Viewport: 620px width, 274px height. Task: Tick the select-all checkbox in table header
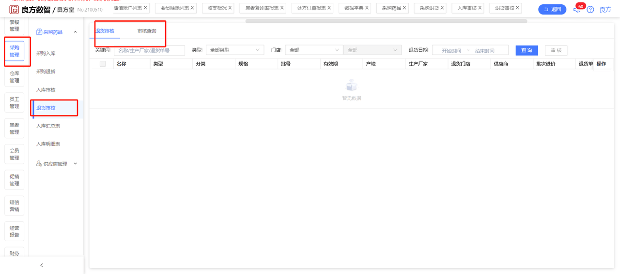(103, 64)
